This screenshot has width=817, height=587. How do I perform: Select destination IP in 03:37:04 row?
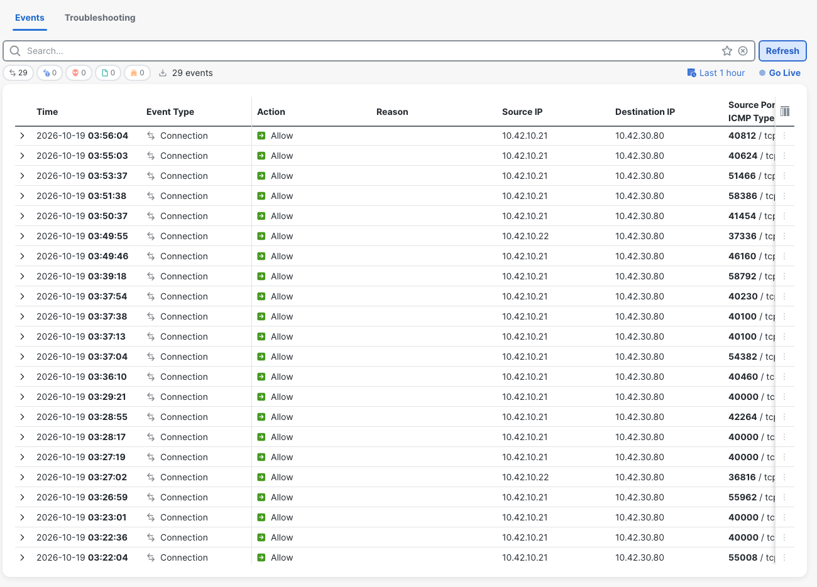click(x=640, y=357)
